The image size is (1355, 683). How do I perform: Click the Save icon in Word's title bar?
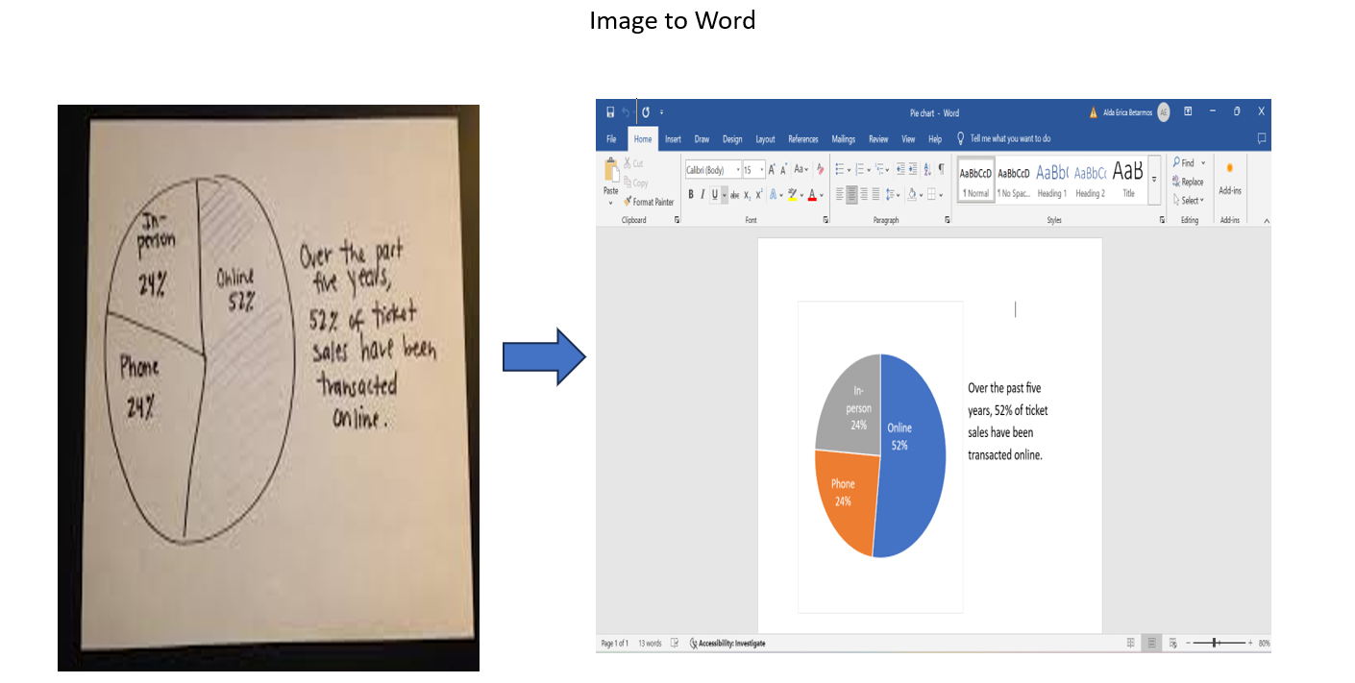pyautogui.click(x=610, y=112)
